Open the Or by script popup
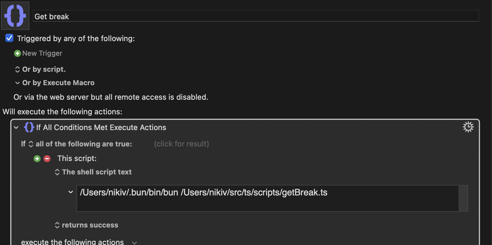Screen dimensions: 492x245 (40, 69)
